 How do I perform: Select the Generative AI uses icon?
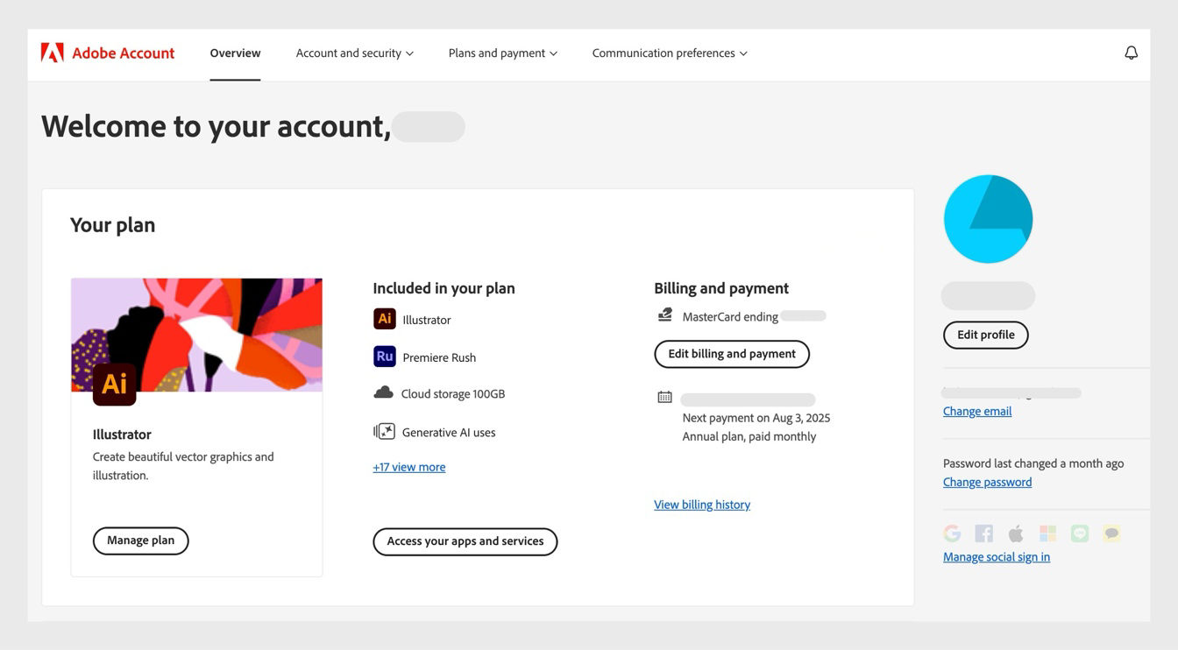(384, 431)
